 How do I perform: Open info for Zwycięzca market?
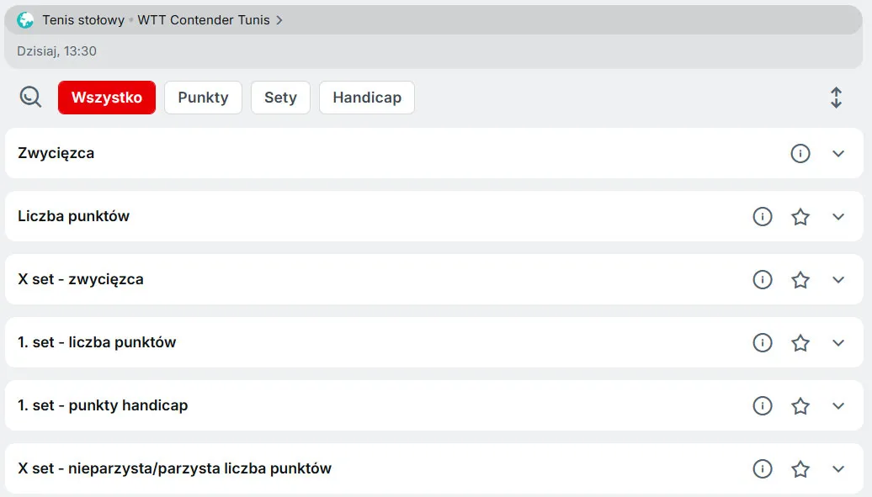(x=800, y=153)
